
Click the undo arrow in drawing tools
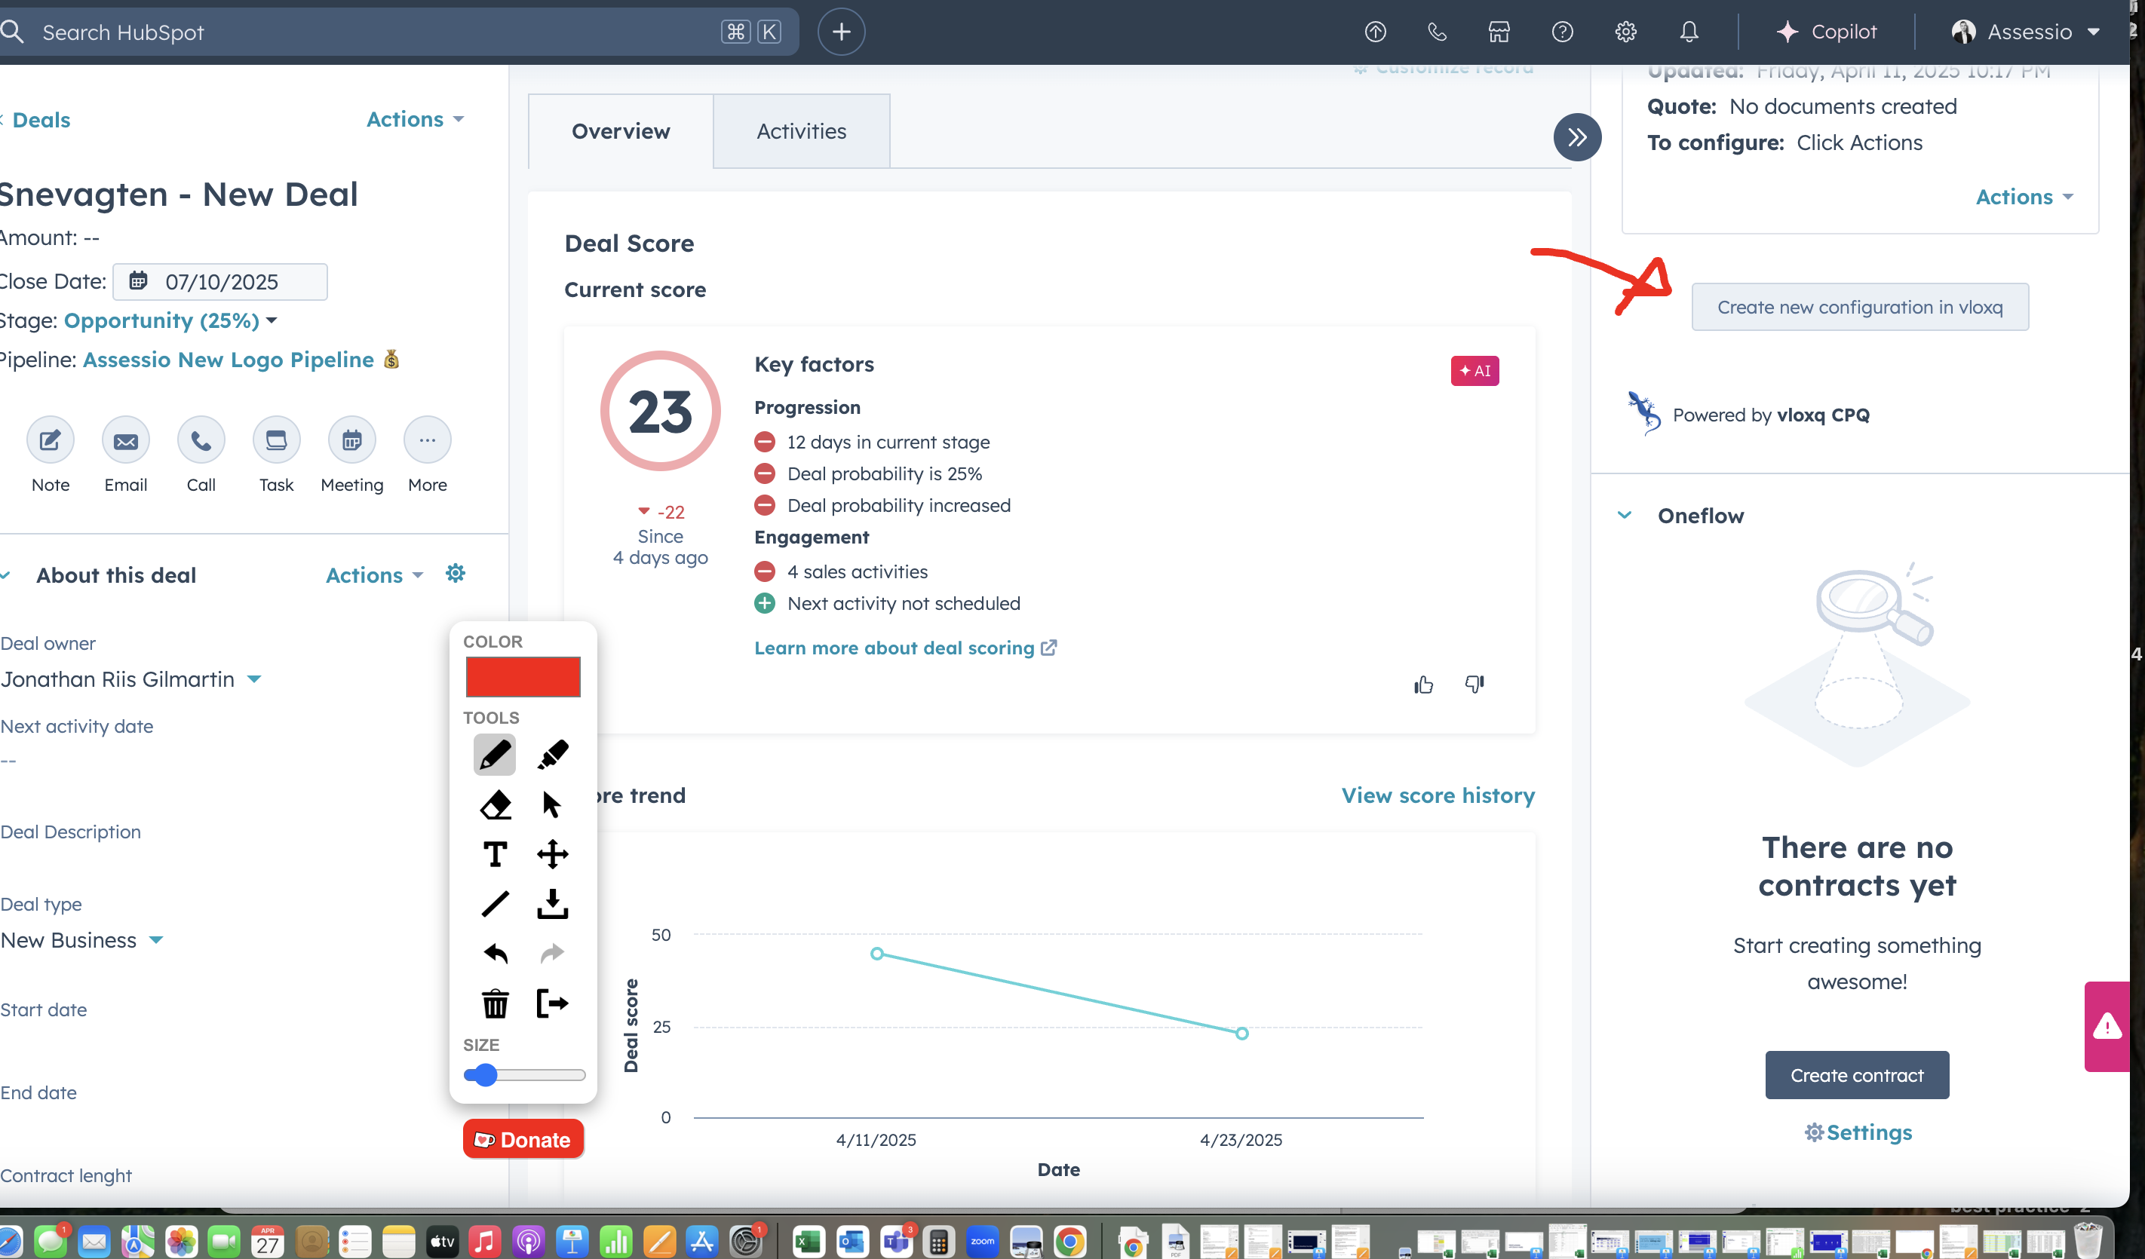495,954
